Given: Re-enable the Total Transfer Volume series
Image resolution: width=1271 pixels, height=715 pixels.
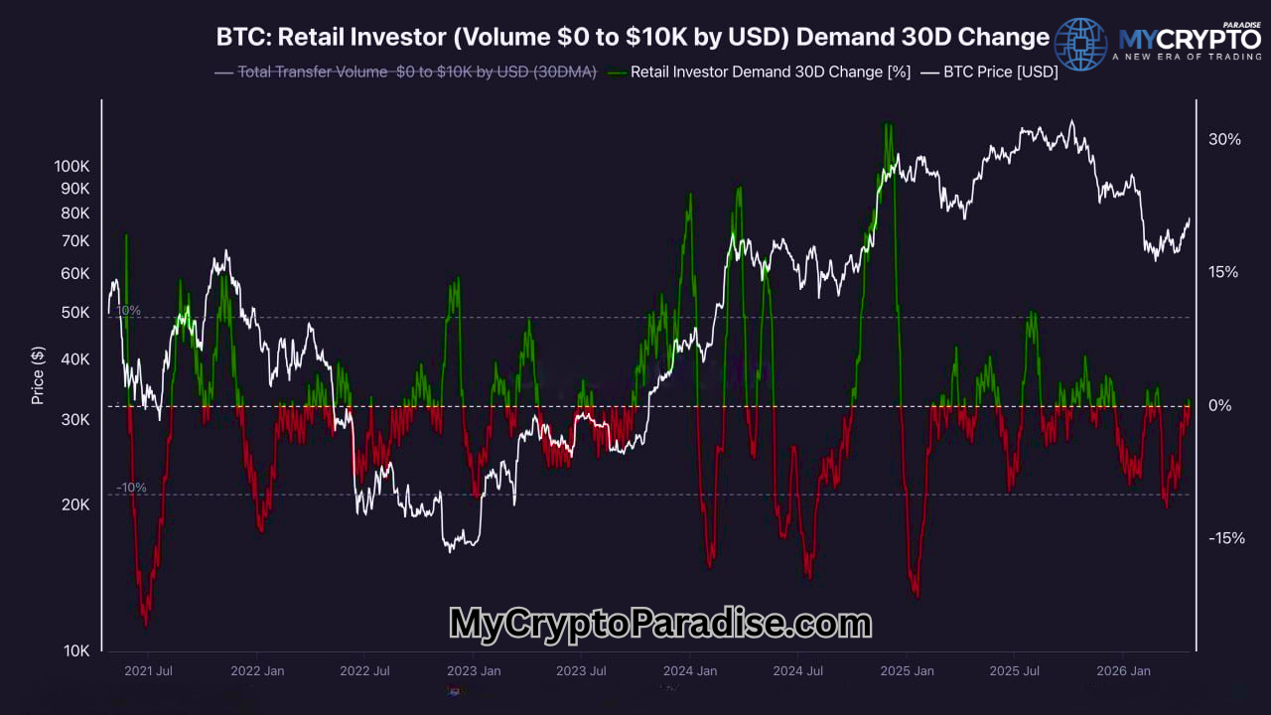Looking at the screenshot, I should coord(417,71).
